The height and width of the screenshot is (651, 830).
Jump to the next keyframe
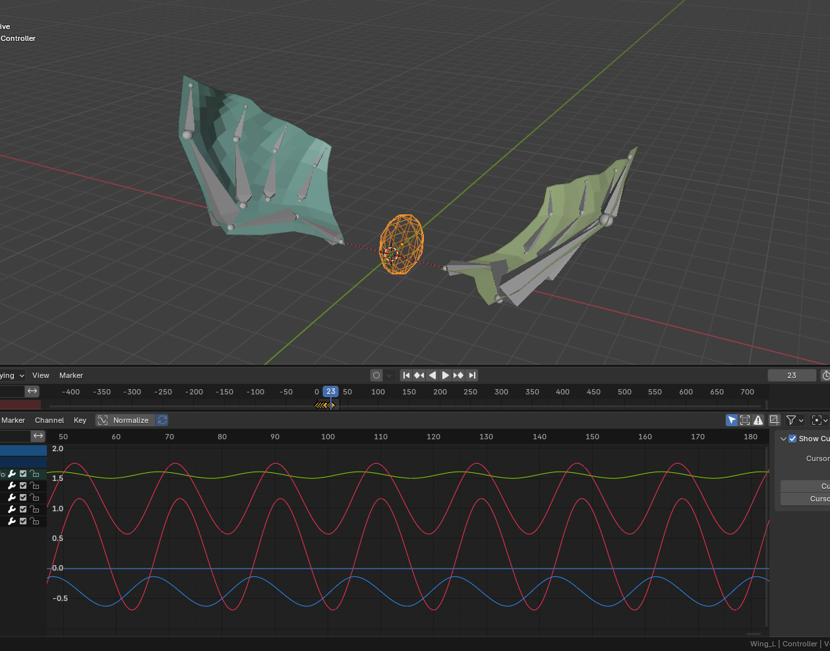click(458, 375)
